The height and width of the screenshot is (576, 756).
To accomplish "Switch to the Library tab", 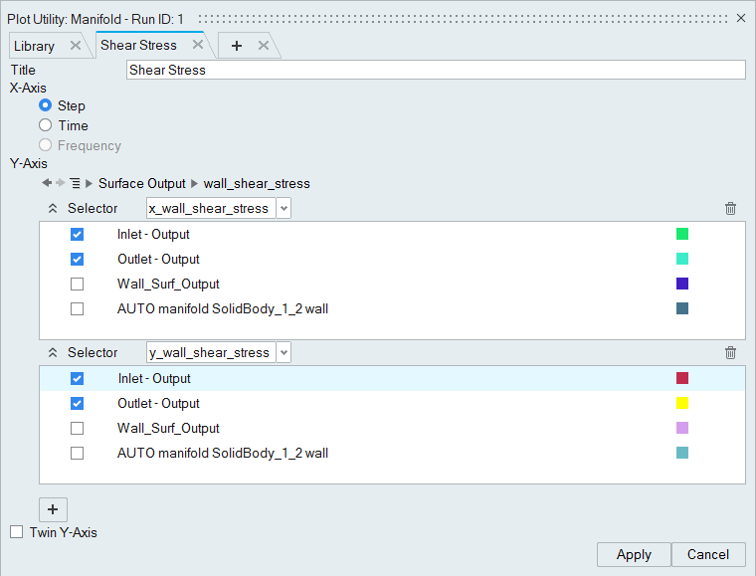I will click(35, 46).
